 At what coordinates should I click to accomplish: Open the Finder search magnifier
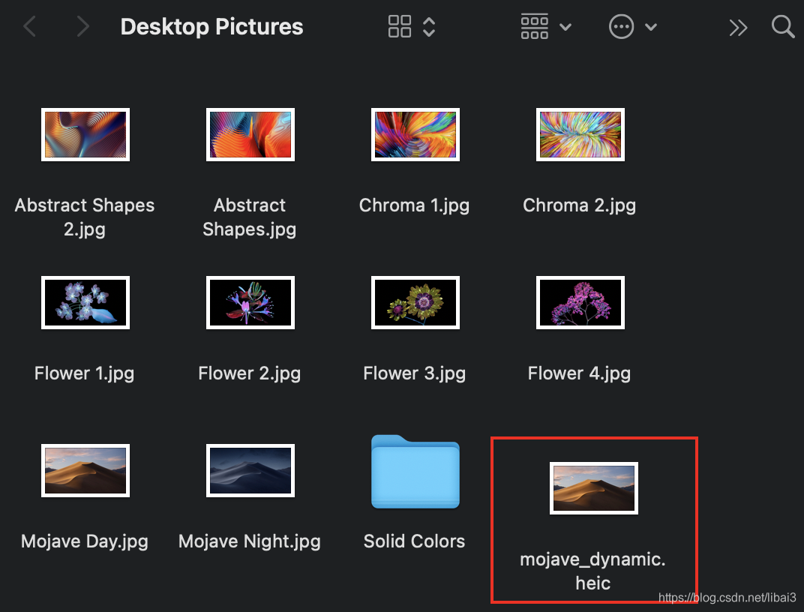coord(783,27)
